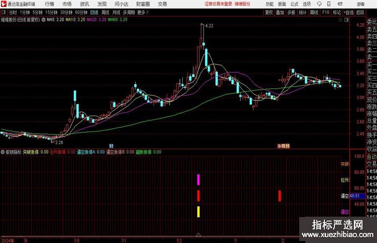Open the customer service headset icon
This screenshot has width=377, height=243.
[x=319, y=4]
